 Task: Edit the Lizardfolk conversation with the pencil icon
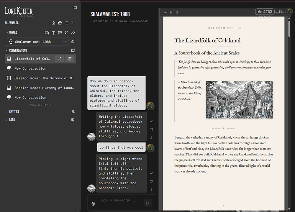(59, 59)
